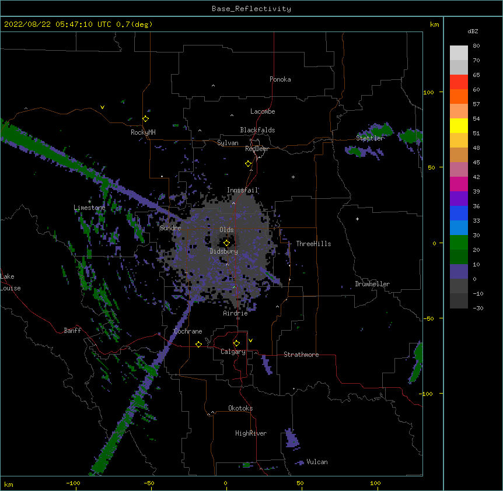Click the Sylvan label
This screenshot has width=503, height=491.
pyautogui.click(x=228, y=143)
